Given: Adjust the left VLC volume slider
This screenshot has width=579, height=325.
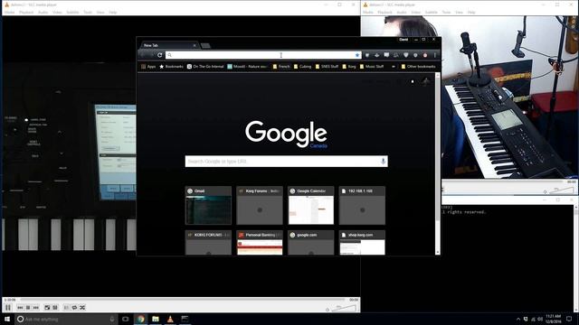Looking at the screenshot, I should (x=344, y=309).
